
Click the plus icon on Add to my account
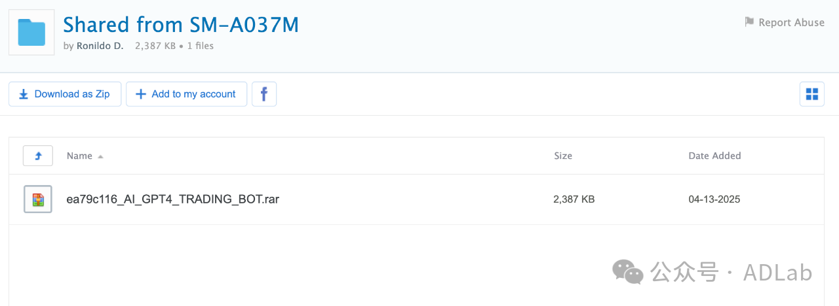pos(140,94)
